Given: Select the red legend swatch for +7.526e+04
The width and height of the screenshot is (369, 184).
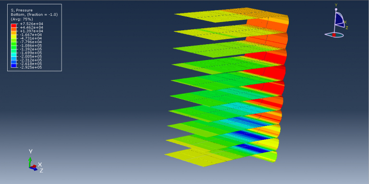Looking at the screenshot, I should click(x=13, y=25).
